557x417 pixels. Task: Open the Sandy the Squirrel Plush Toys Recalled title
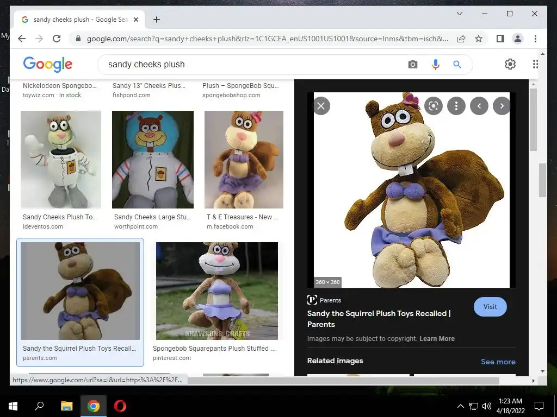[x=379, y=319]
